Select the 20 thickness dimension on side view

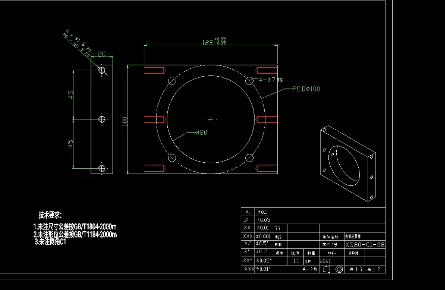click(102, 54)
